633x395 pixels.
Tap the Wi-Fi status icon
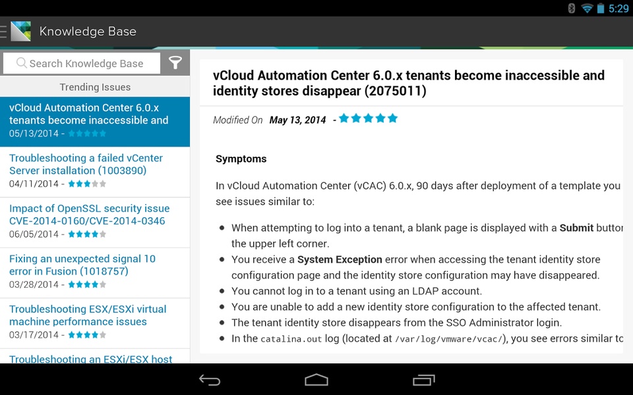coord(587,8)
